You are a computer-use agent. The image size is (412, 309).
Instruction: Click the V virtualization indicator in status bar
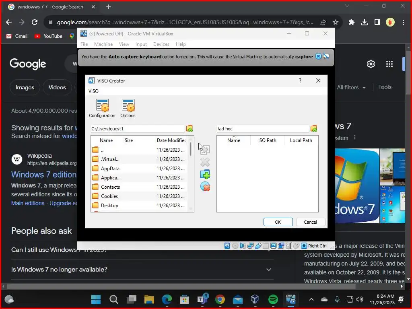[x=288, y=246]
